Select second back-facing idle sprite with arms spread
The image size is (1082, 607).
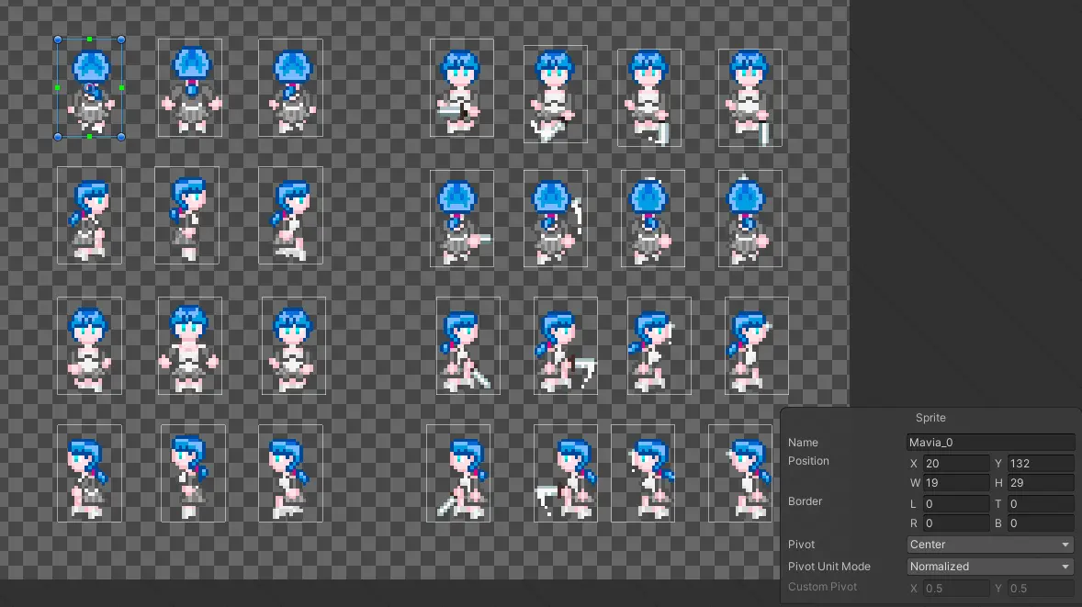(190, 87)
